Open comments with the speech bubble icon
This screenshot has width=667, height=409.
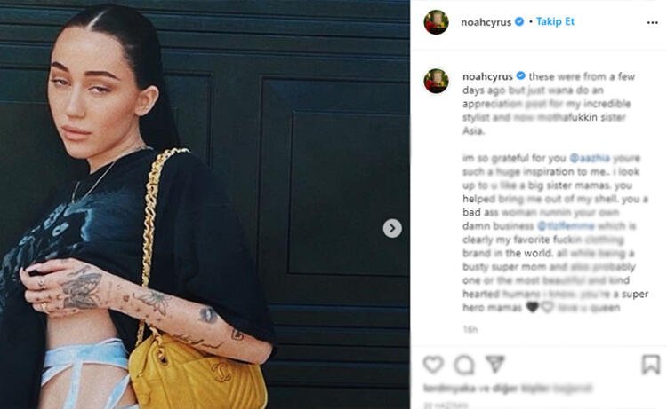point(464,365)
